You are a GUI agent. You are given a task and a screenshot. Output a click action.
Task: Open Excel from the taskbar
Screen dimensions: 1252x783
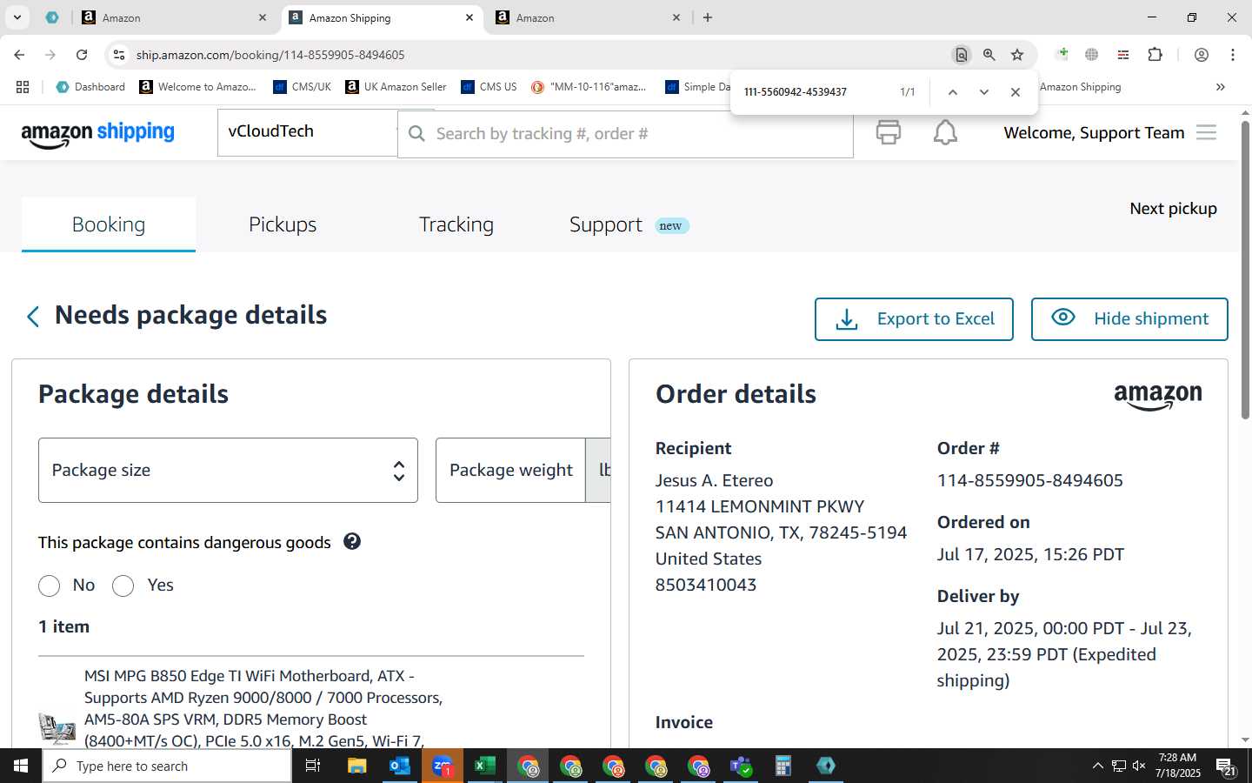tap(484, 766)
